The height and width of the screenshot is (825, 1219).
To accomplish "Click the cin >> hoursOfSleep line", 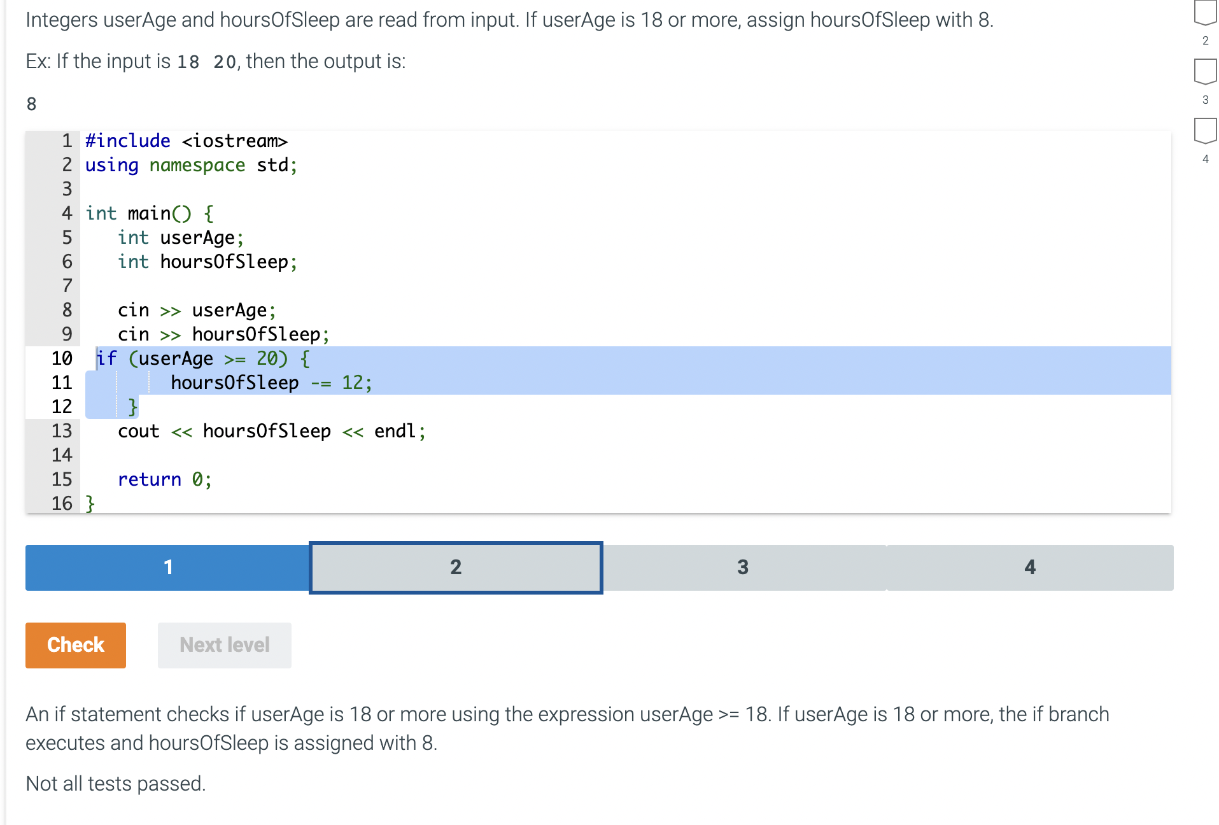I will (x=223, y=334).
